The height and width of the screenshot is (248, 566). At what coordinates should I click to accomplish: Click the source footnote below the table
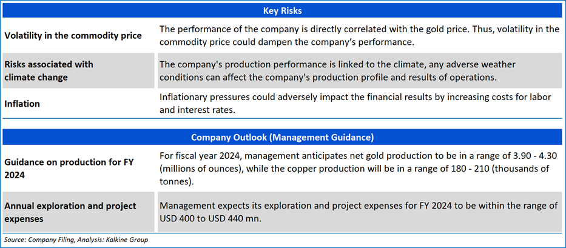pyautogui.click(x=76, y=240)
